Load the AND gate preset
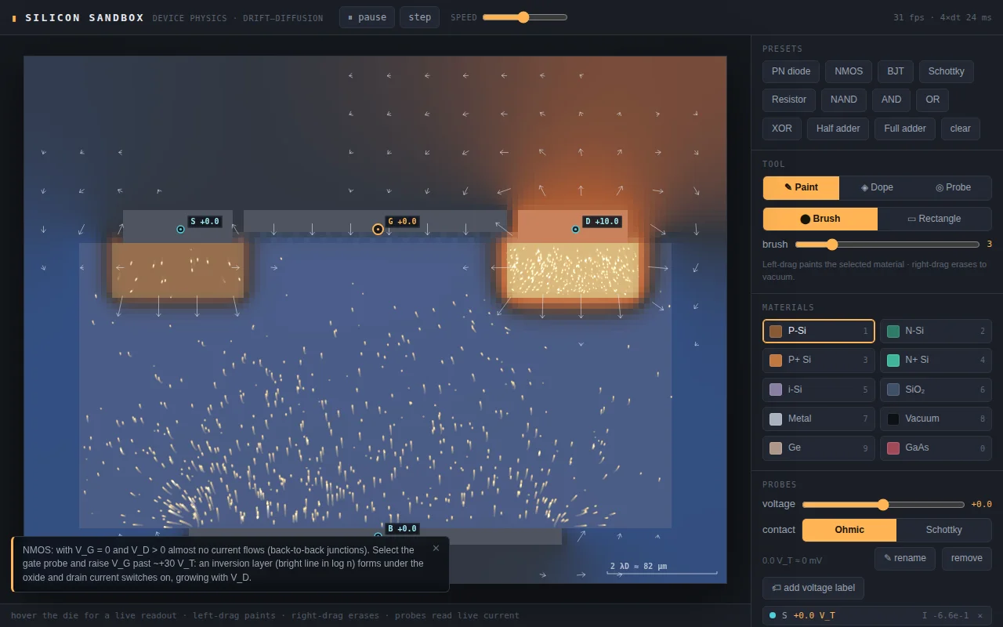1003x627 pixels. tap(892, 100)
